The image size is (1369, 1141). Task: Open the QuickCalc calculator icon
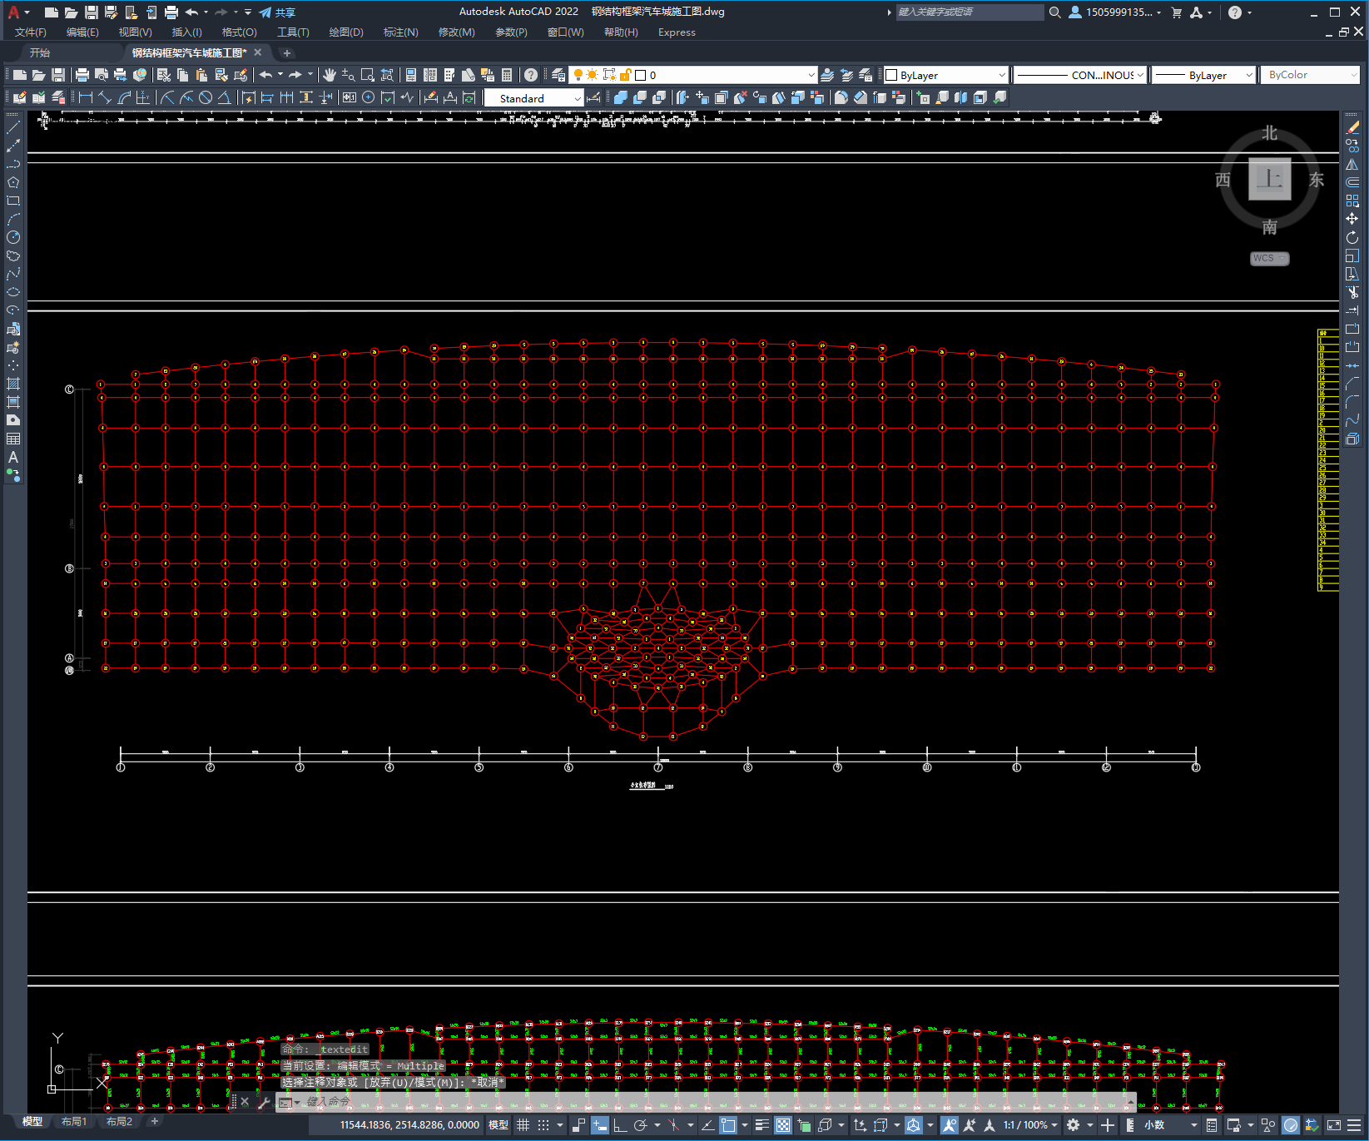tap(507, 75)
